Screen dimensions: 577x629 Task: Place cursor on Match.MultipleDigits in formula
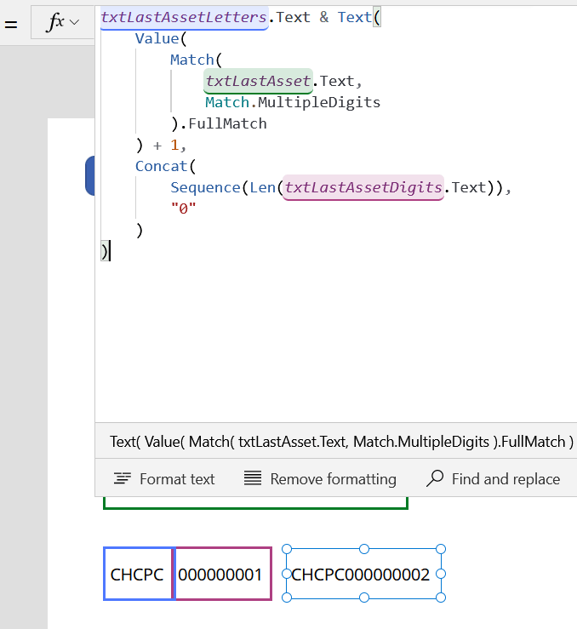292,103
